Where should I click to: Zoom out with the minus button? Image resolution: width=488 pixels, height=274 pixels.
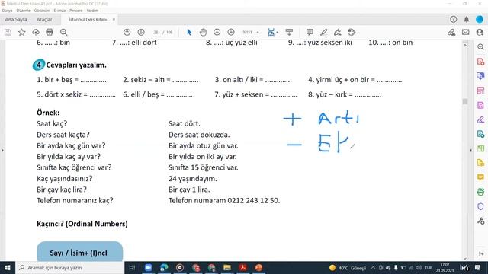[217, 32]
